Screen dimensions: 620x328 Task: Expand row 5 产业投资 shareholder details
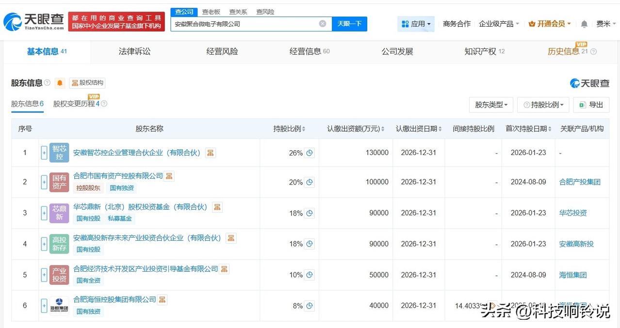(44, 275)
